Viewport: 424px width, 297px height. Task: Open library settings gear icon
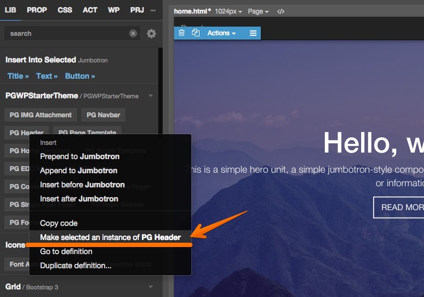[151, 34]
